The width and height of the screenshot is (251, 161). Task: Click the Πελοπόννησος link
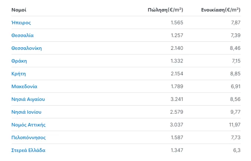(x=28, y=137)
